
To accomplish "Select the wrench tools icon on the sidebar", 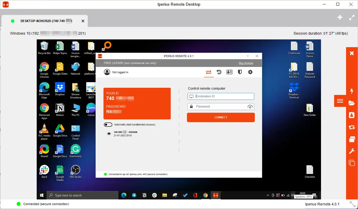I will pos(351,151).
